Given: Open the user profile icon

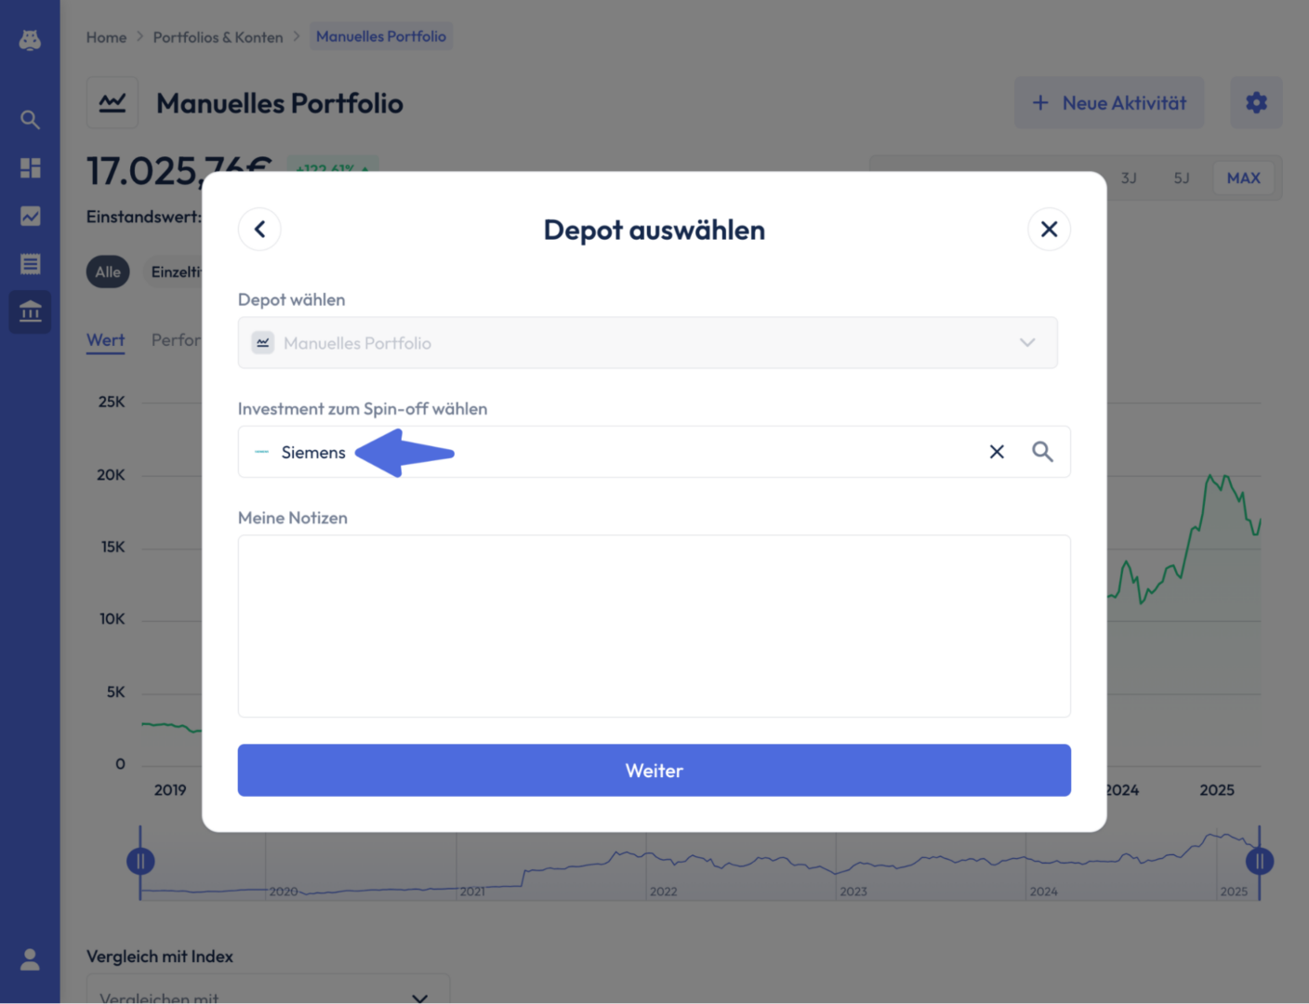Looking at the screenshot, I should pos(30,959).
